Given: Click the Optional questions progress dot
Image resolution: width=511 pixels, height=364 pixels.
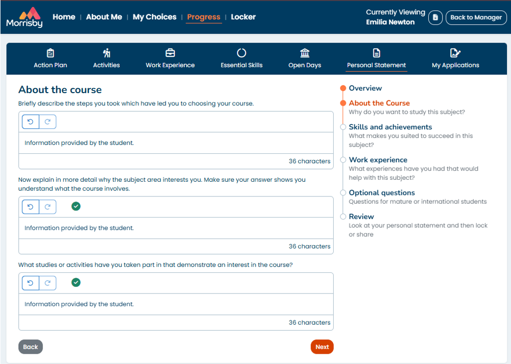Looking at the screenshot, I should pyautogui.click(x=343, y=193).
